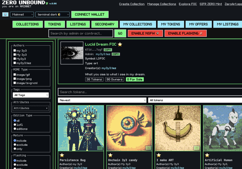Viewport: 242px width, 169px height.
Task: Open the Persistence Bug artwork thumbnail
Action: click(x=81, y=128)
